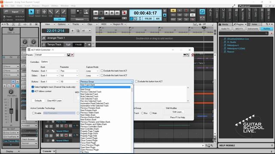The height and width of the screenshot is (154, 275).
Task: Add a track with the plus button
Action: coord(73,31)
